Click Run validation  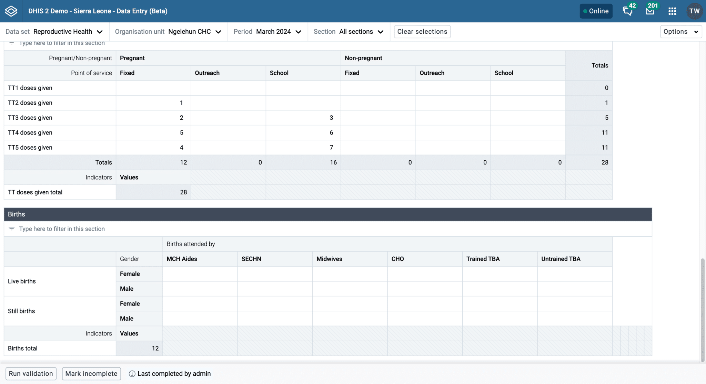pos(31,373)
